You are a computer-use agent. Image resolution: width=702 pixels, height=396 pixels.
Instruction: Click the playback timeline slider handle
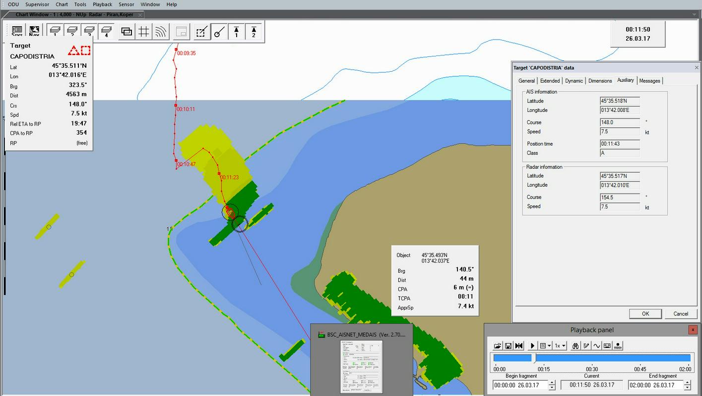click(x=534, y=358)
